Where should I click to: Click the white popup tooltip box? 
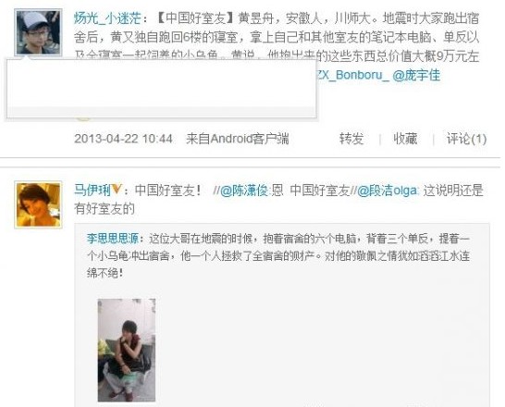click(161, 88)
